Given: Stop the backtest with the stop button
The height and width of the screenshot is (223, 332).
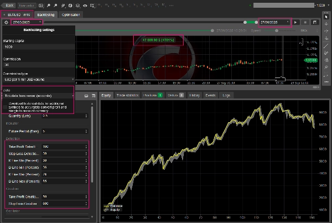Looking at the screenshot, I should [x=305, y=22].
